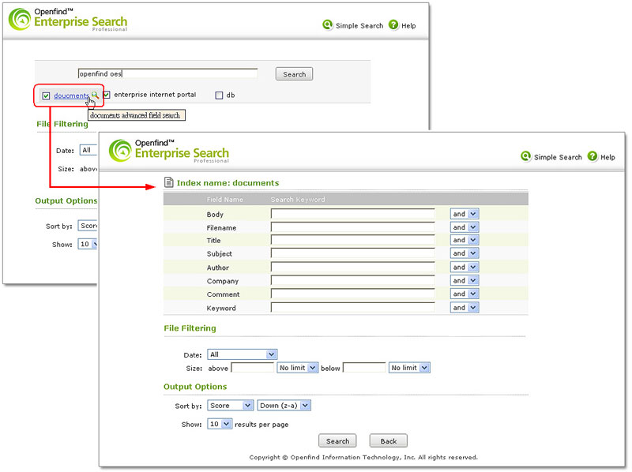Image resolution: width=632 pixels, height=472 pixels.
Task: Open Simple Search link in back window
Action: click(x=359, y=26)
